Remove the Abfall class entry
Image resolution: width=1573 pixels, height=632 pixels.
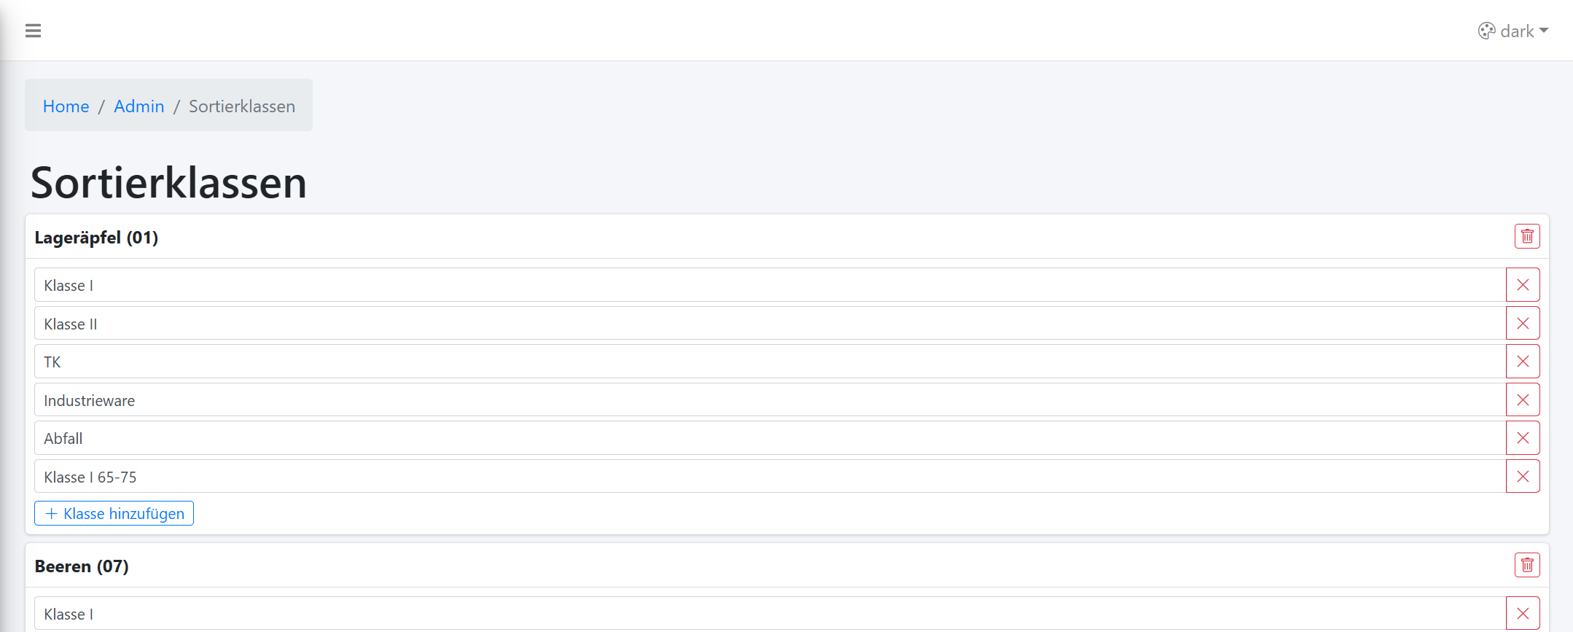[x=1523, y=438]
